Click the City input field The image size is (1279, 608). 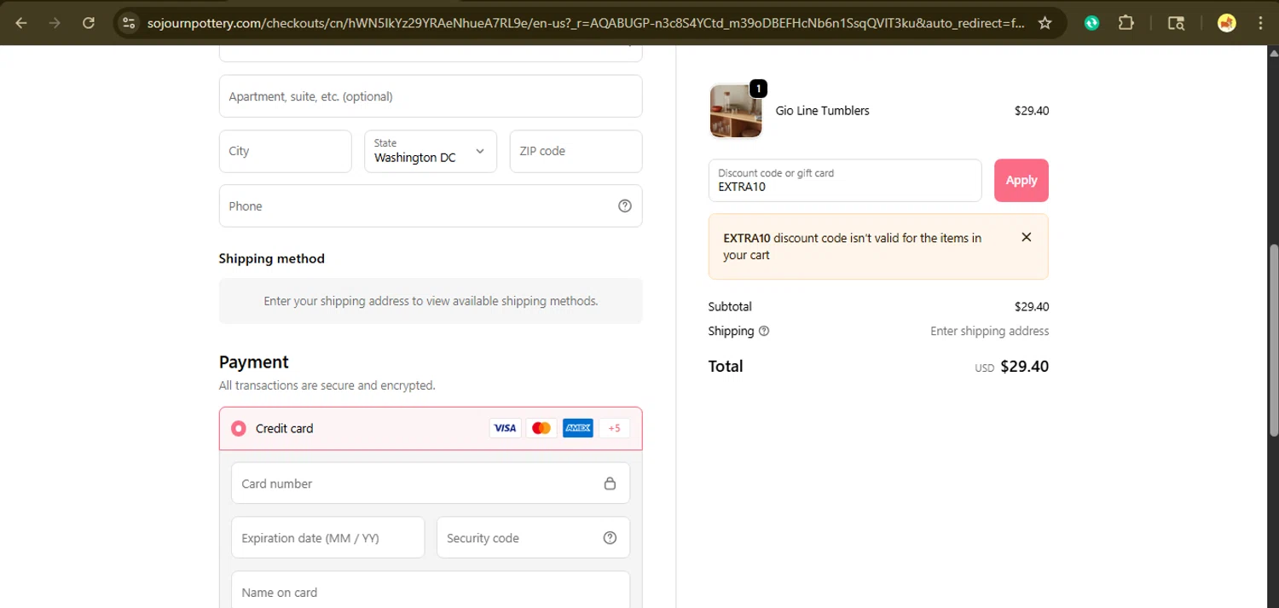286,151
